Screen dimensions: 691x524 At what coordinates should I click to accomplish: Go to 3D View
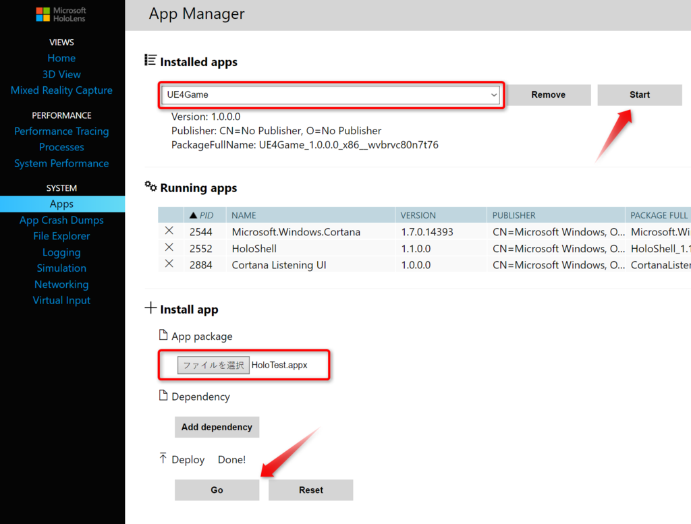pos(61,74)
